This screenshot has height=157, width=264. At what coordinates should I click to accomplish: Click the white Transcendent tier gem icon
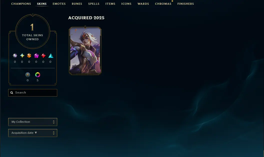(15, 55)
